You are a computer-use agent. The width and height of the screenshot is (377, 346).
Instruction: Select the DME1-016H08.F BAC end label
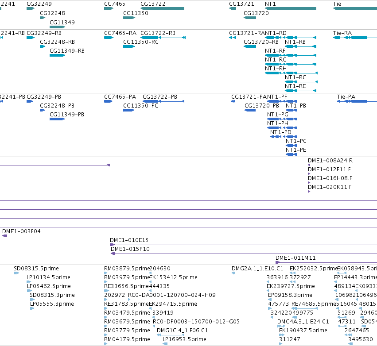330,178
